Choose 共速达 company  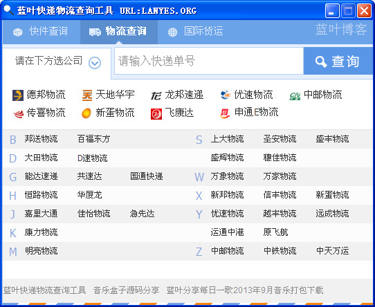90,176
